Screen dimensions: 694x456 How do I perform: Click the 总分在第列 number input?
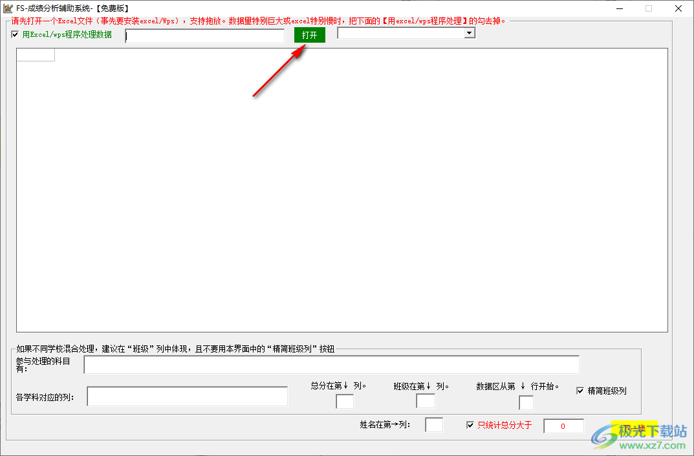(x=344, y=401)
